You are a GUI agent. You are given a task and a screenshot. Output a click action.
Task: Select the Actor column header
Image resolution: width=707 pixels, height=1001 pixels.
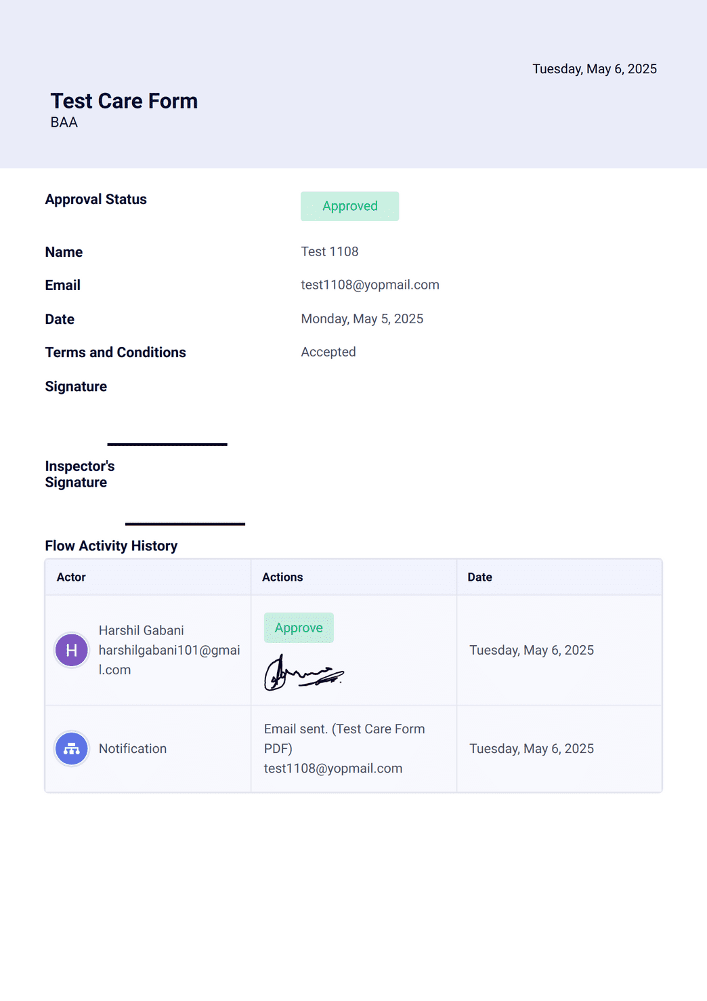(x=71, y=577)
